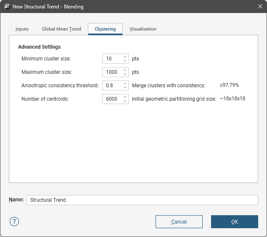Decrease the number of centroids
Screen dimensions: 267x237
125,101
